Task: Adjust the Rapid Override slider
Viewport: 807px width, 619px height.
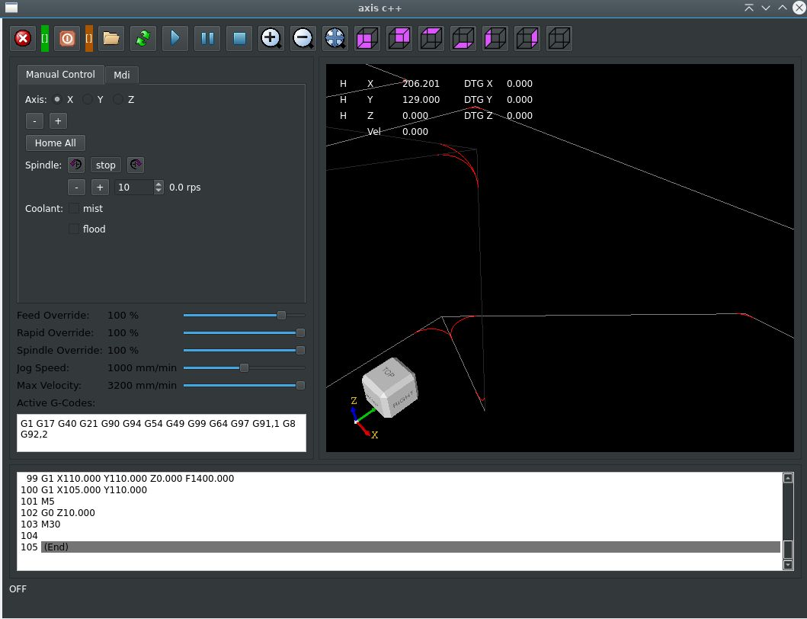Action: 244,332
